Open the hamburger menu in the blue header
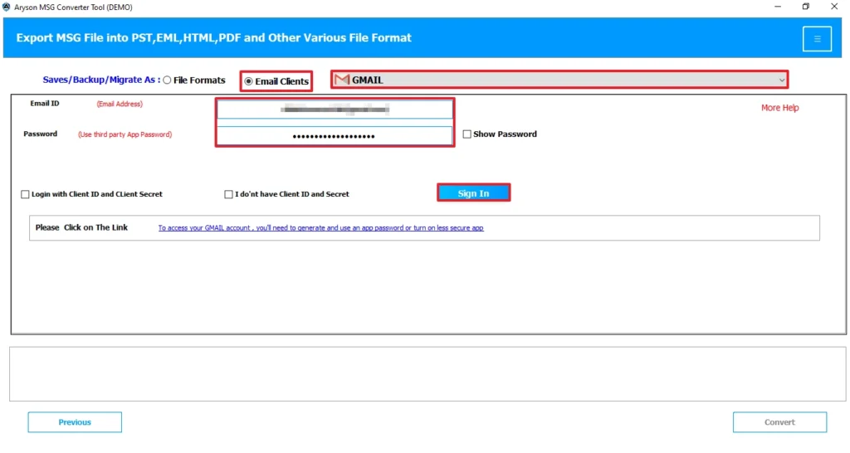850x453 pixels. click(817, 38)
